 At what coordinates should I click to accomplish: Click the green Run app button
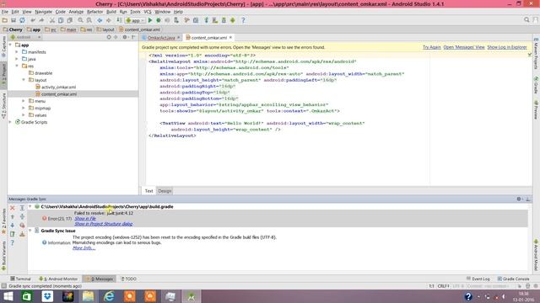point(150,20)
